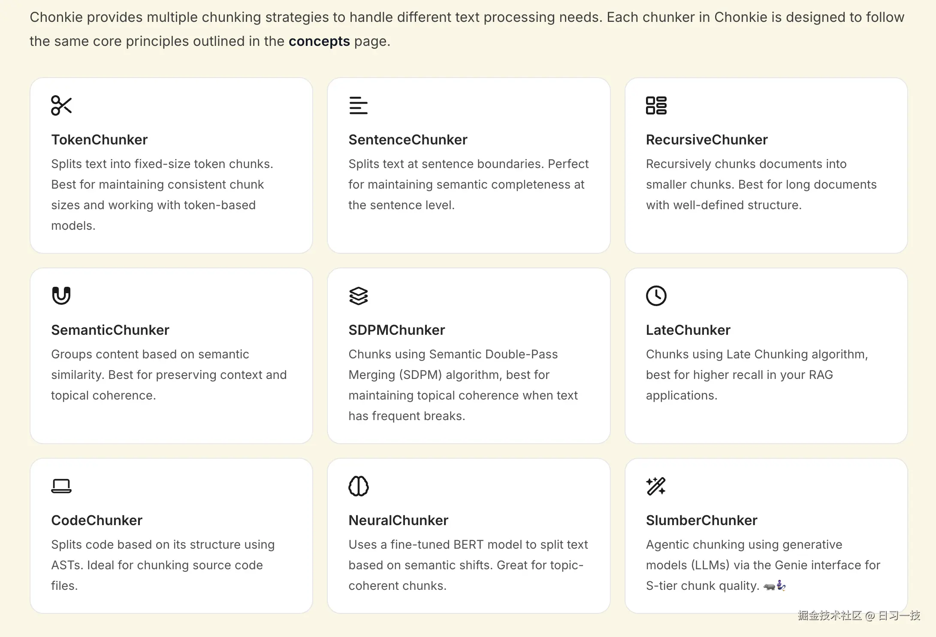The width and height of the screenshot is (936, 637).
Task: Open the LateChunker heading
Action: click(688, 330)
